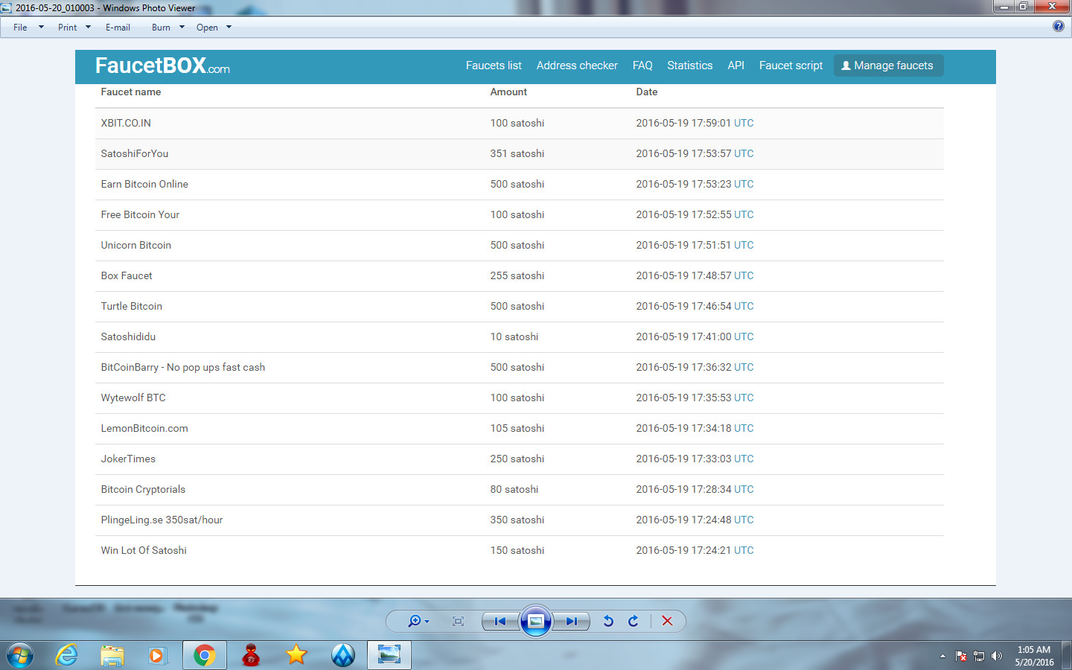The height and width of the screenshot is (670, 1072).
Task: Rotate the picture counterclockwise
Action: pyautogui.click(x=608, y=621)
